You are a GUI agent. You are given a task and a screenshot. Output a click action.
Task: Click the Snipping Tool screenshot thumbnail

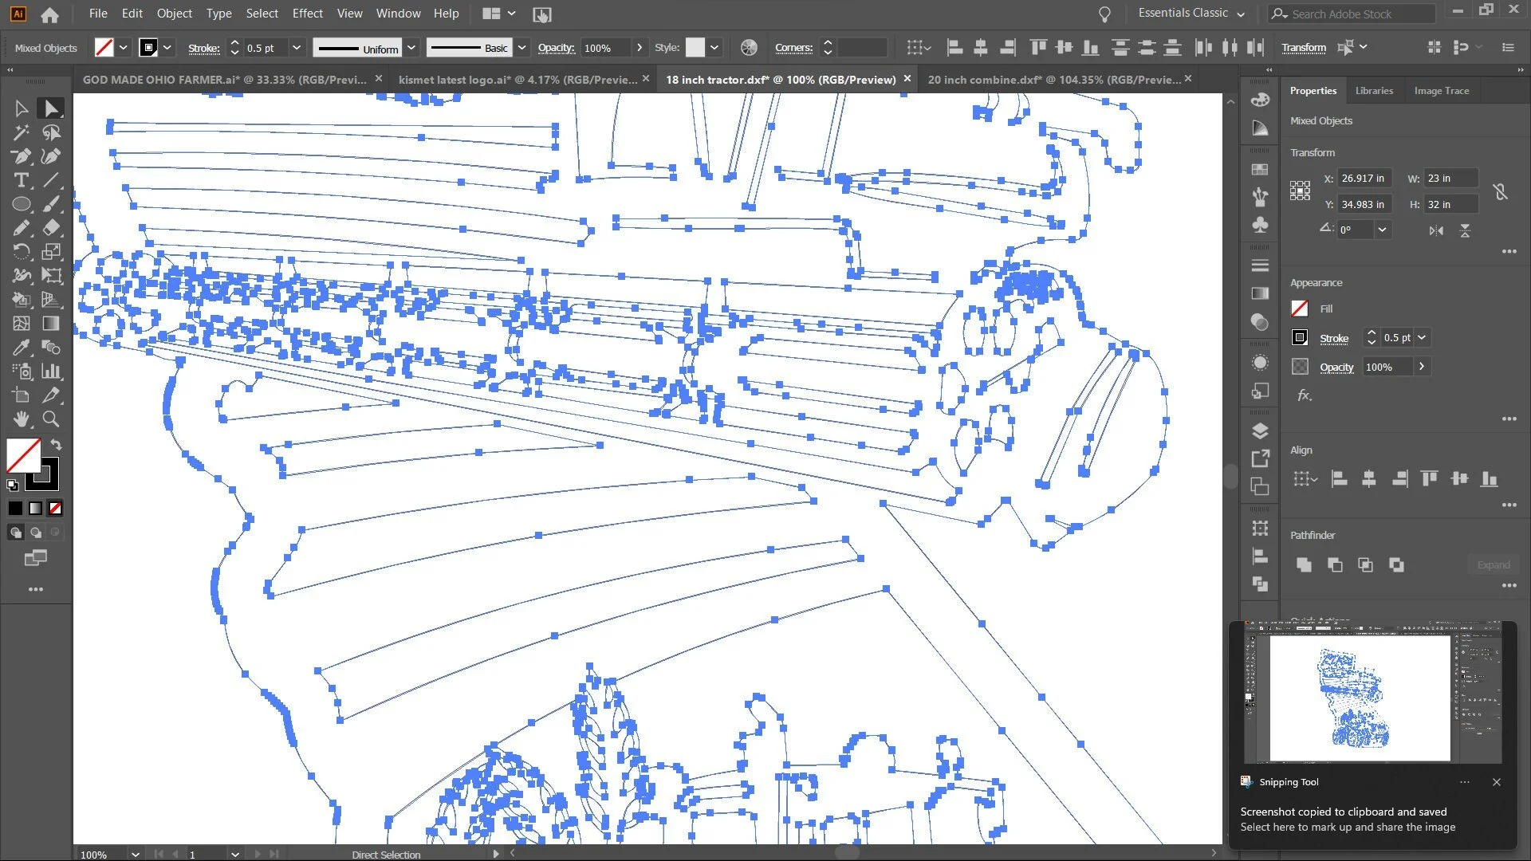(1372, 692)
